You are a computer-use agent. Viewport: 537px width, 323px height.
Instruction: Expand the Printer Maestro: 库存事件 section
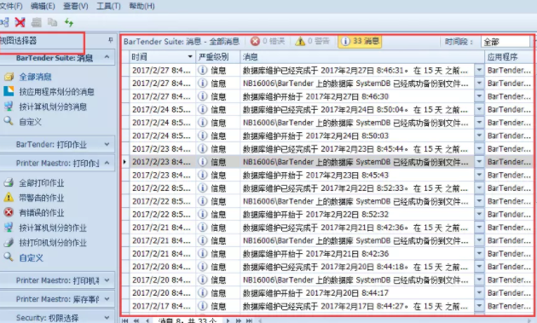point(107,299)
